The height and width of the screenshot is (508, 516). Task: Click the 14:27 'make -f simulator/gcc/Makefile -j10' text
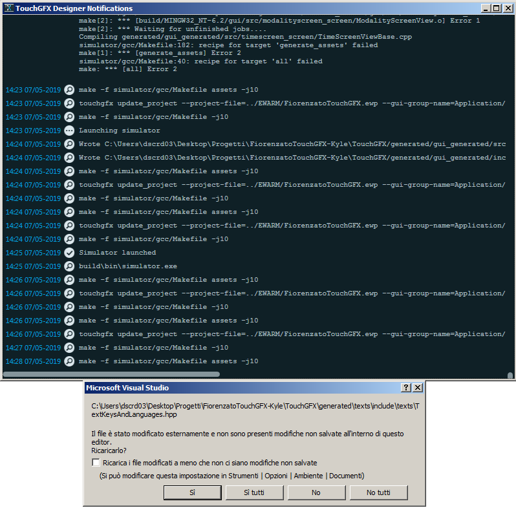[x=154, y=348]
